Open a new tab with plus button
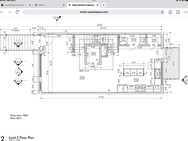The image size is (188, 141). pos(104,5)
